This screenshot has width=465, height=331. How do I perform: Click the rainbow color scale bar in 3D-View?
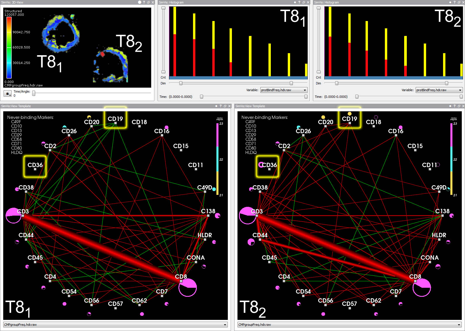click(9, 48)
